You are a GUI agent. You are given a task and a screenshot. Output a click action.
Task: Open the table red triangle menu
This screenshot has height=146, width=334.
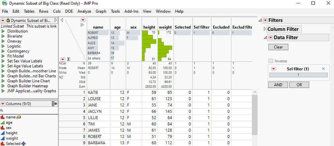tap(3, 20)
